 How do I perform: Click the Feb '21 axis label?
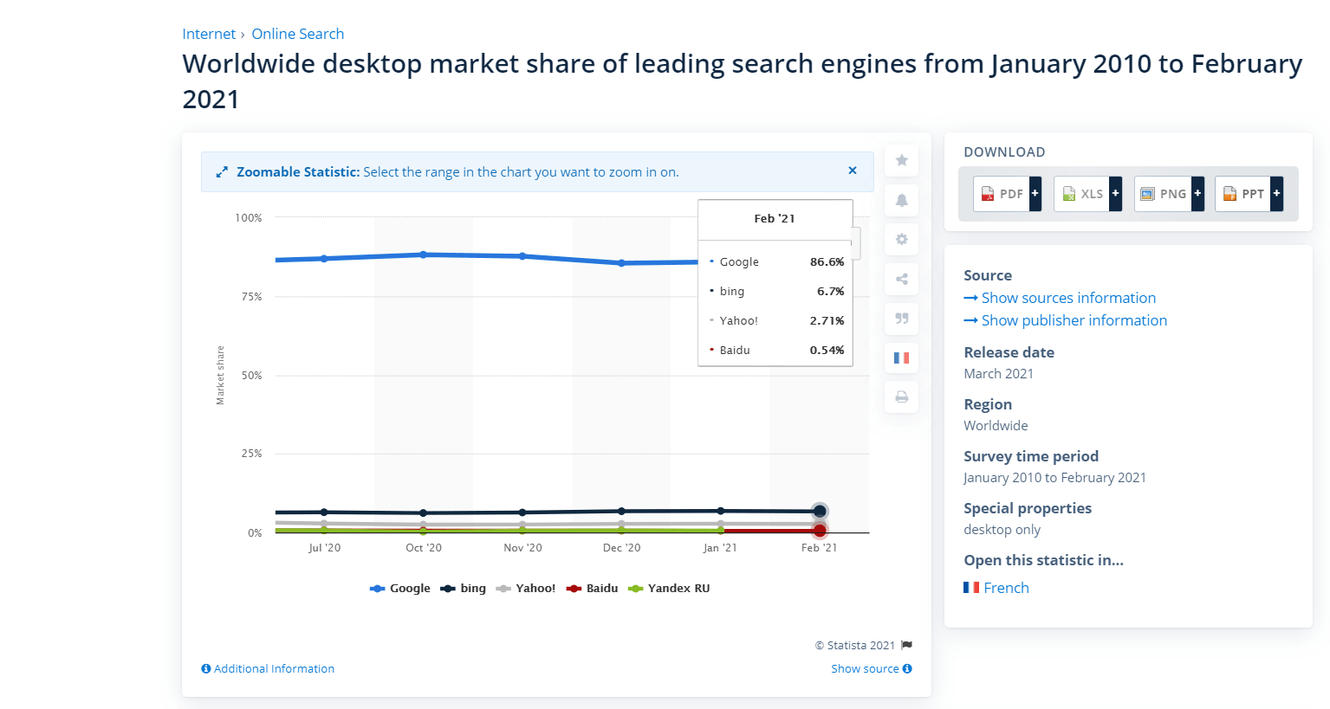pos(819,548)
